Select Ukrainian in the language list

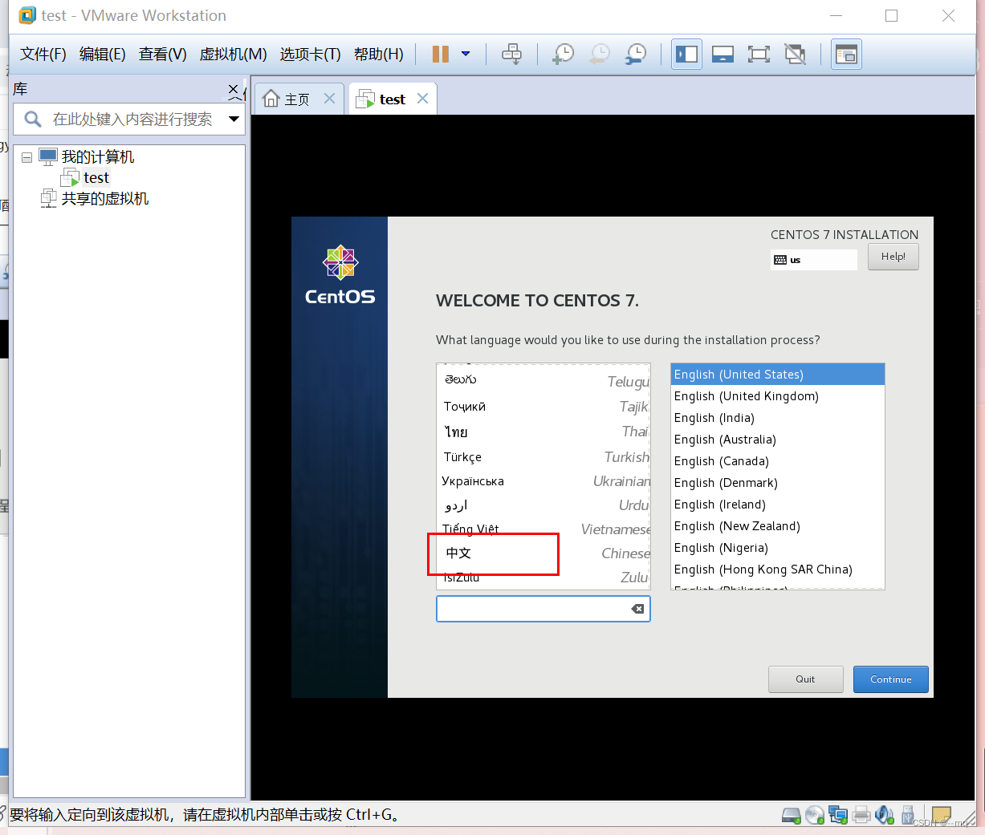click(543, 481)
